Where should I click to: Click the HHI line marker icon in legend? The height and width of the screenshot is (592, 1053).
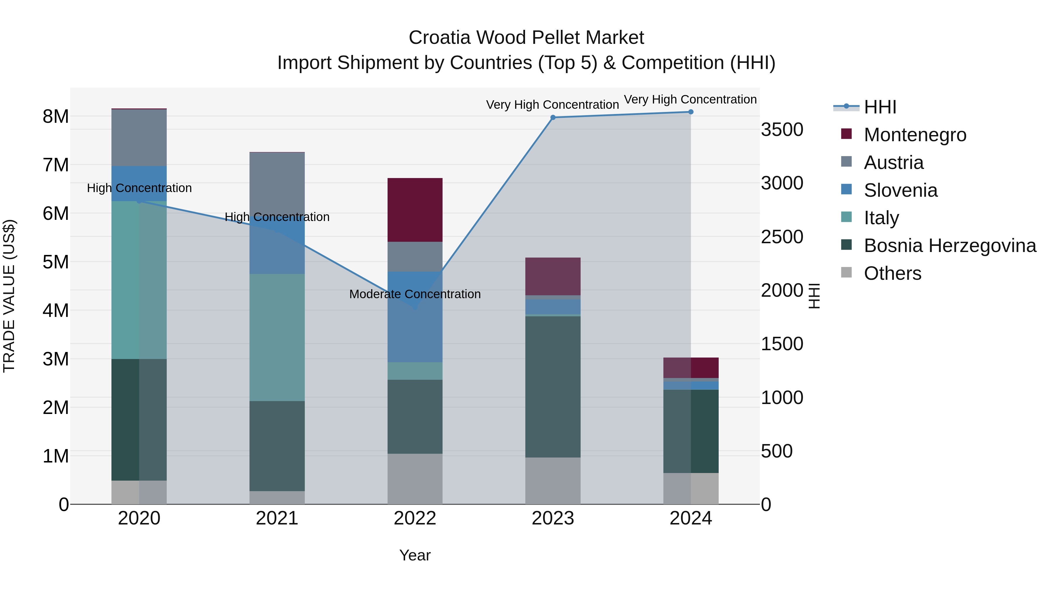point(846,107)
